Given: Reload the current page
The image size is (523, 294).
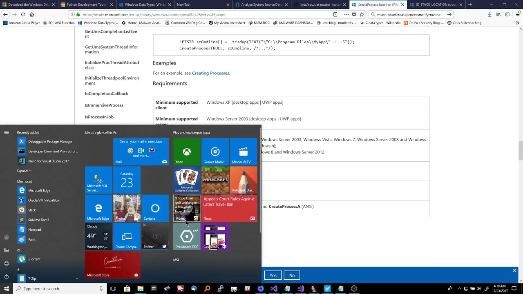Looking at the screenshot, I should [23, 14].
